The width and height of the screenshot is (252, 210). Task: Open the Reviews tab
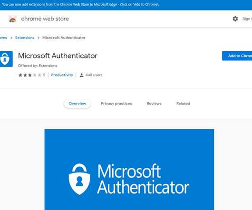coord(154,104)
